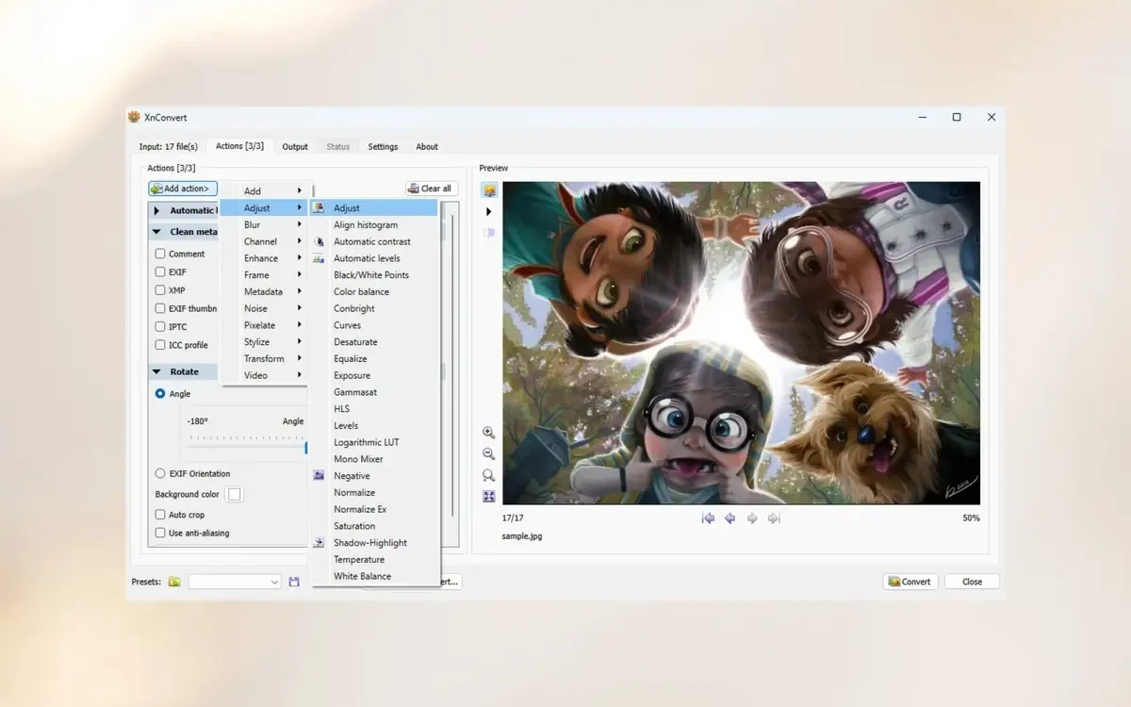Go to the previous preview image

click(x=729, y=518)
